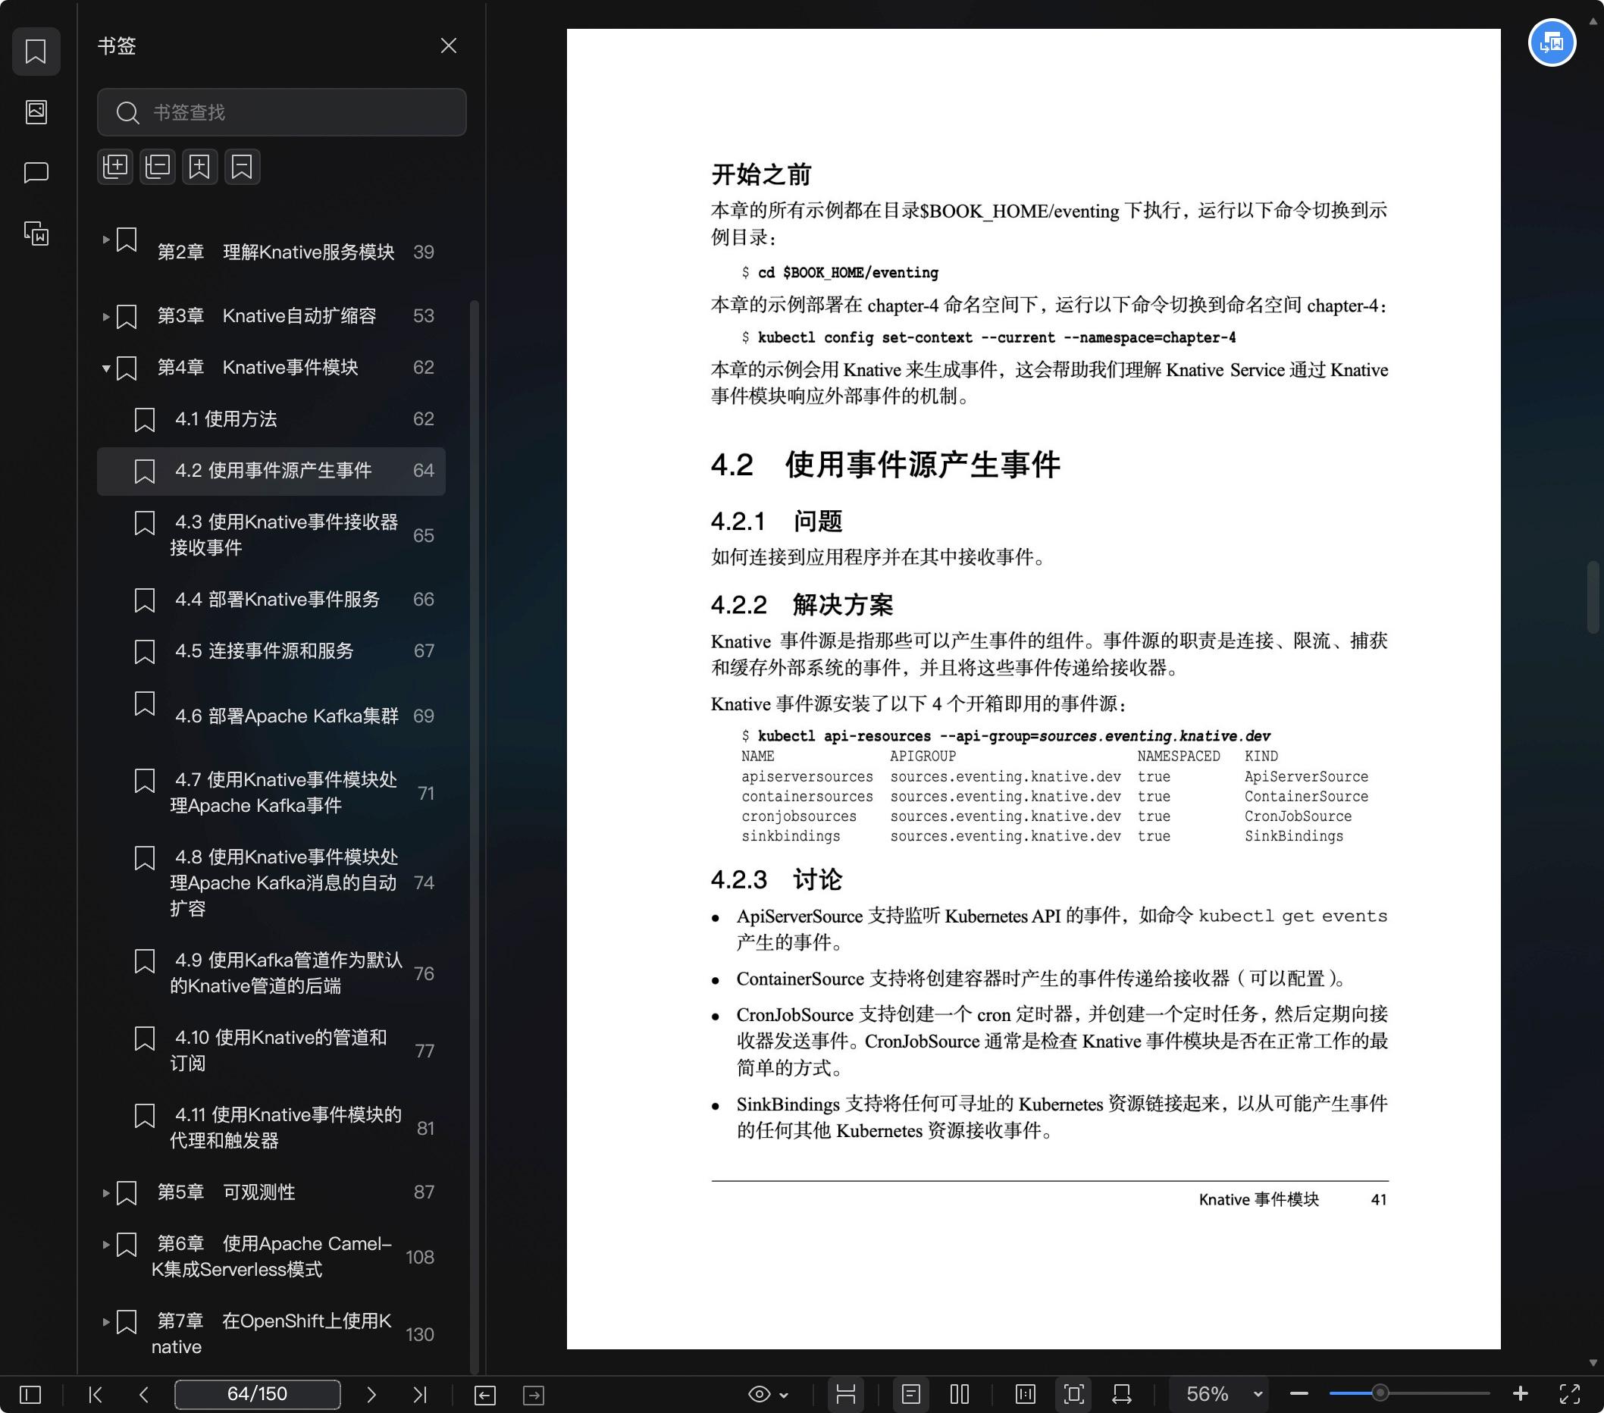The width and height of the screenshot is (1604, 1413).
Task: Open bookmark 4.10 使用Knative的管道和订阅
Action: pyautogui.click(x=271, y=1050)
